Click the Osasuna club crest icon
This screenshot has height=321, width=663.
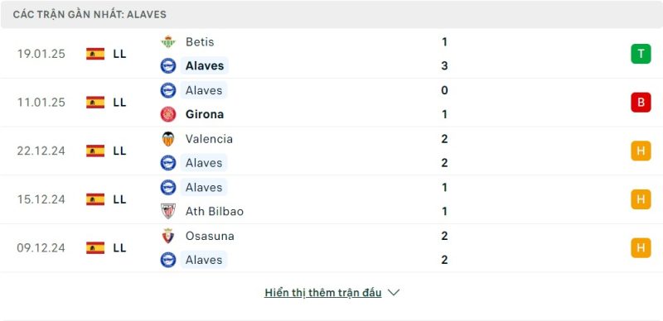tap(168, 236)
